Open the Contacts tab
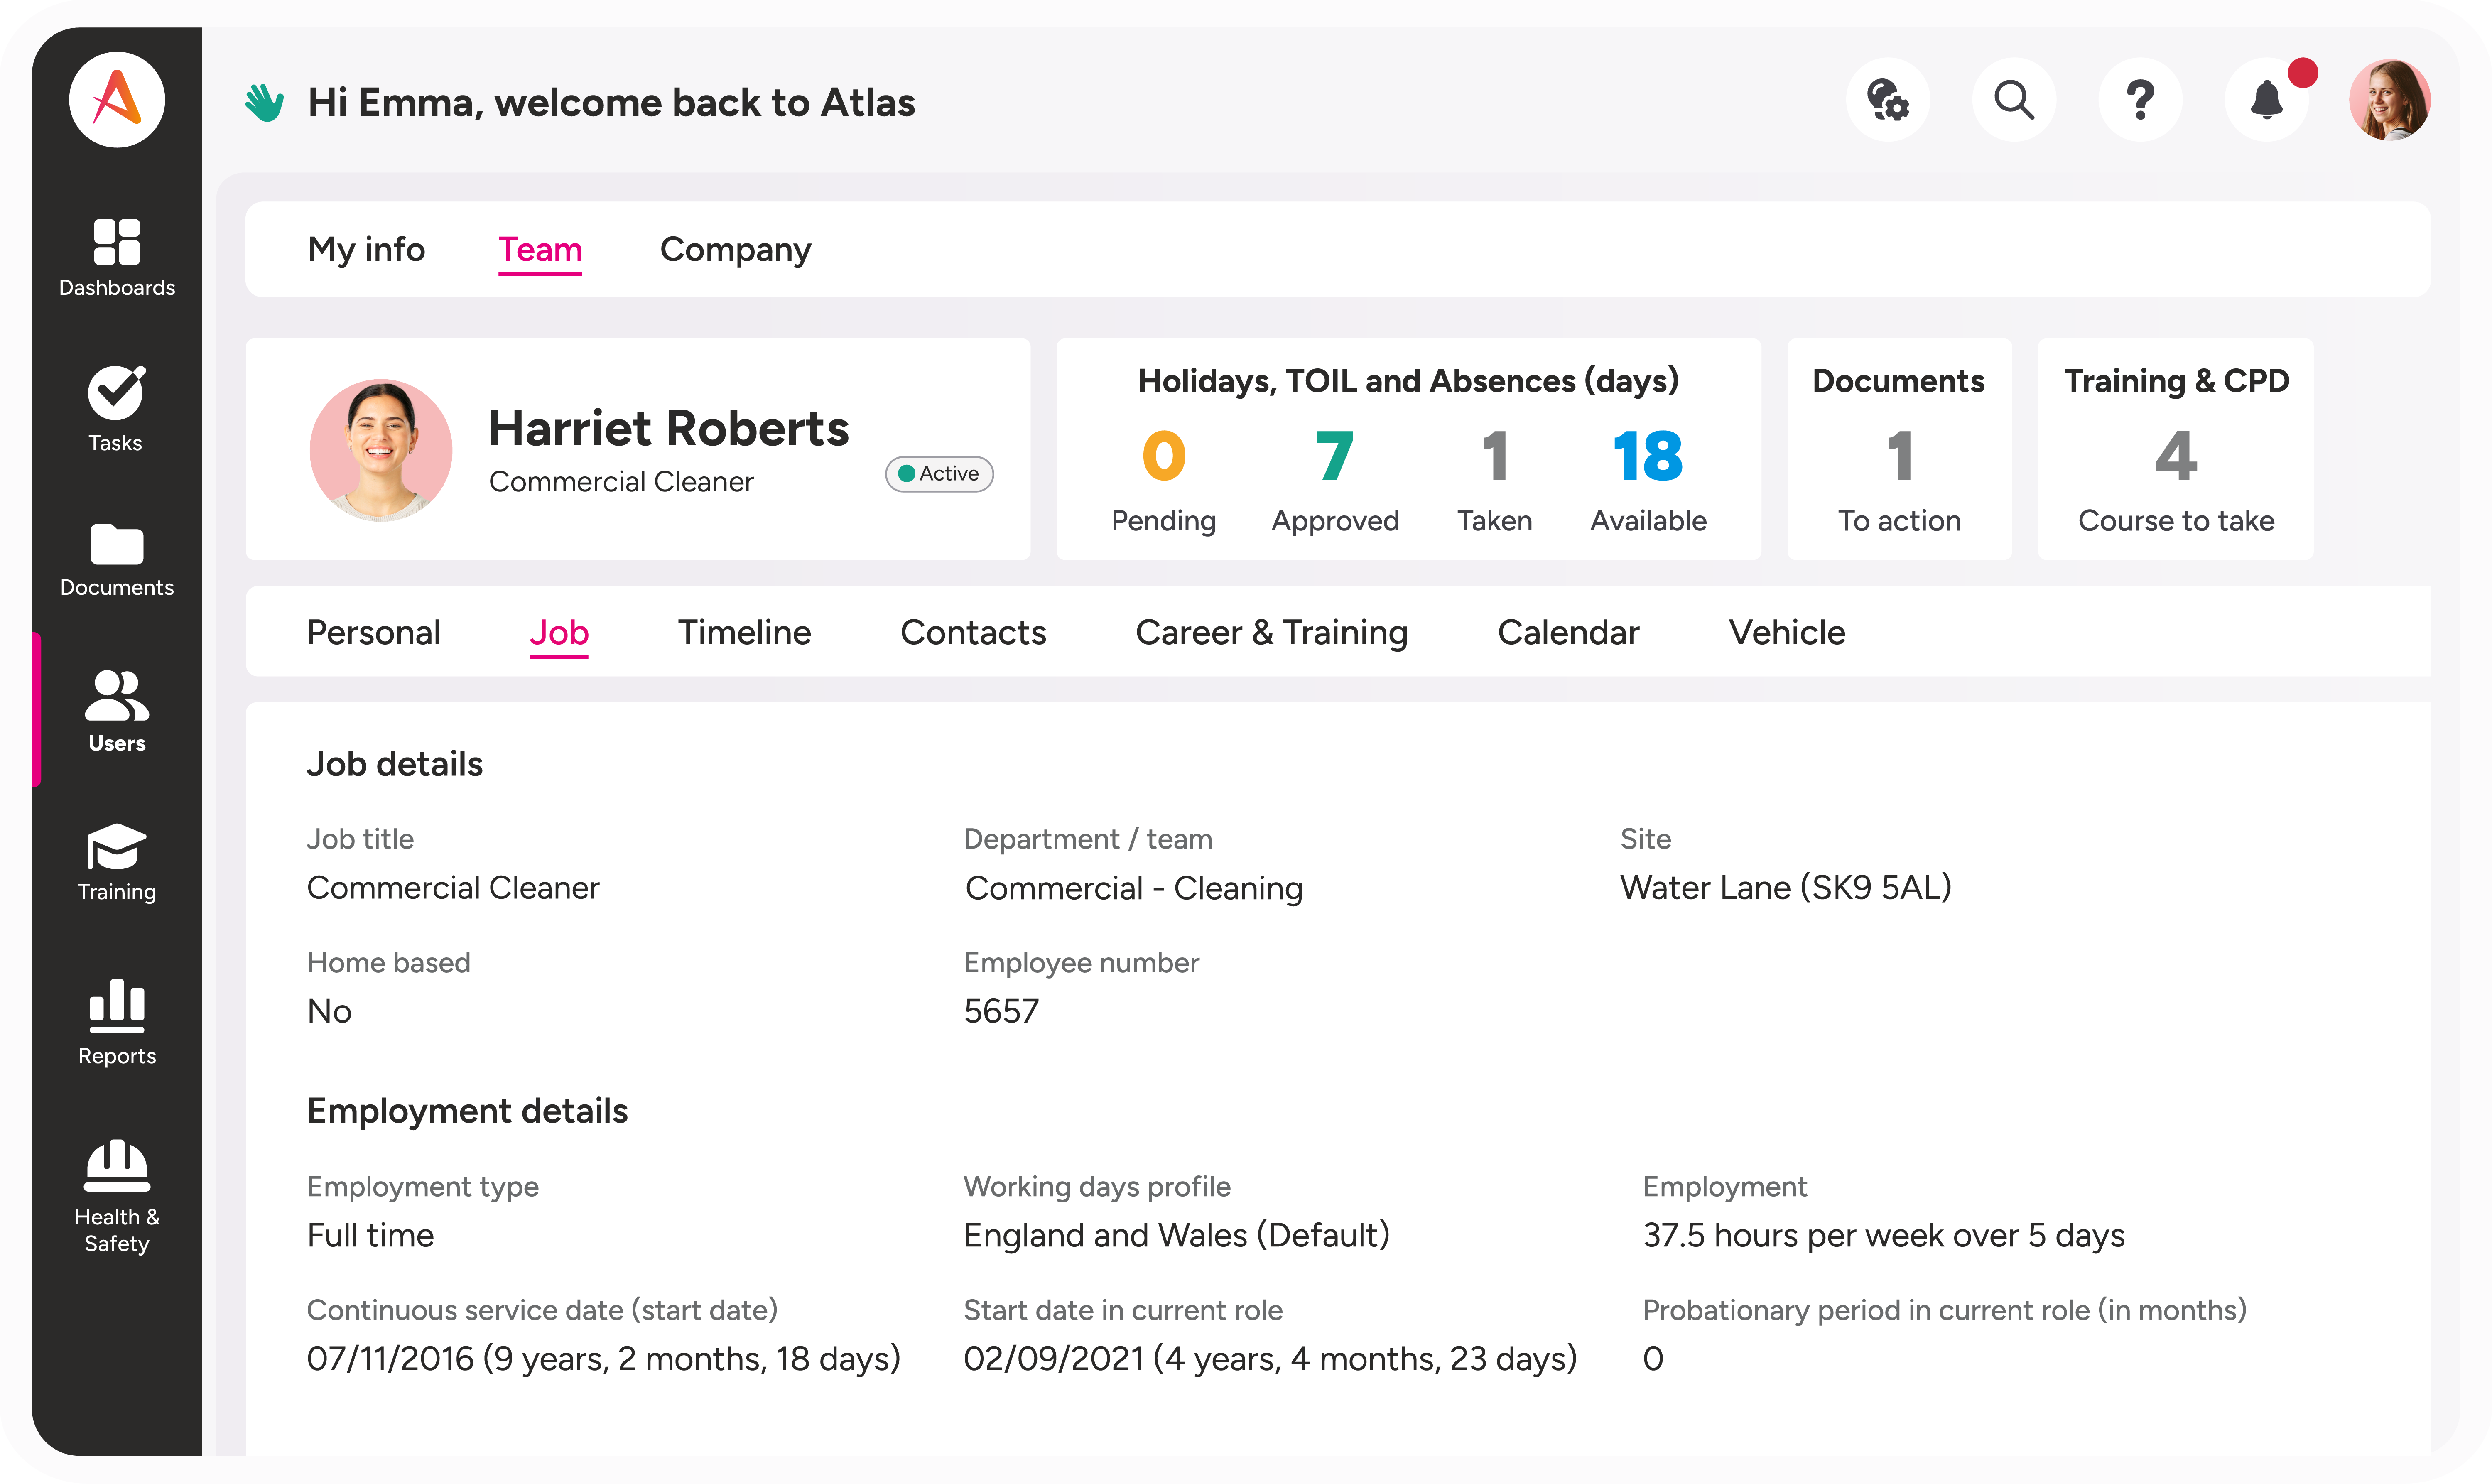This screenshot has height=1484, width=2492. pos(973,632)
